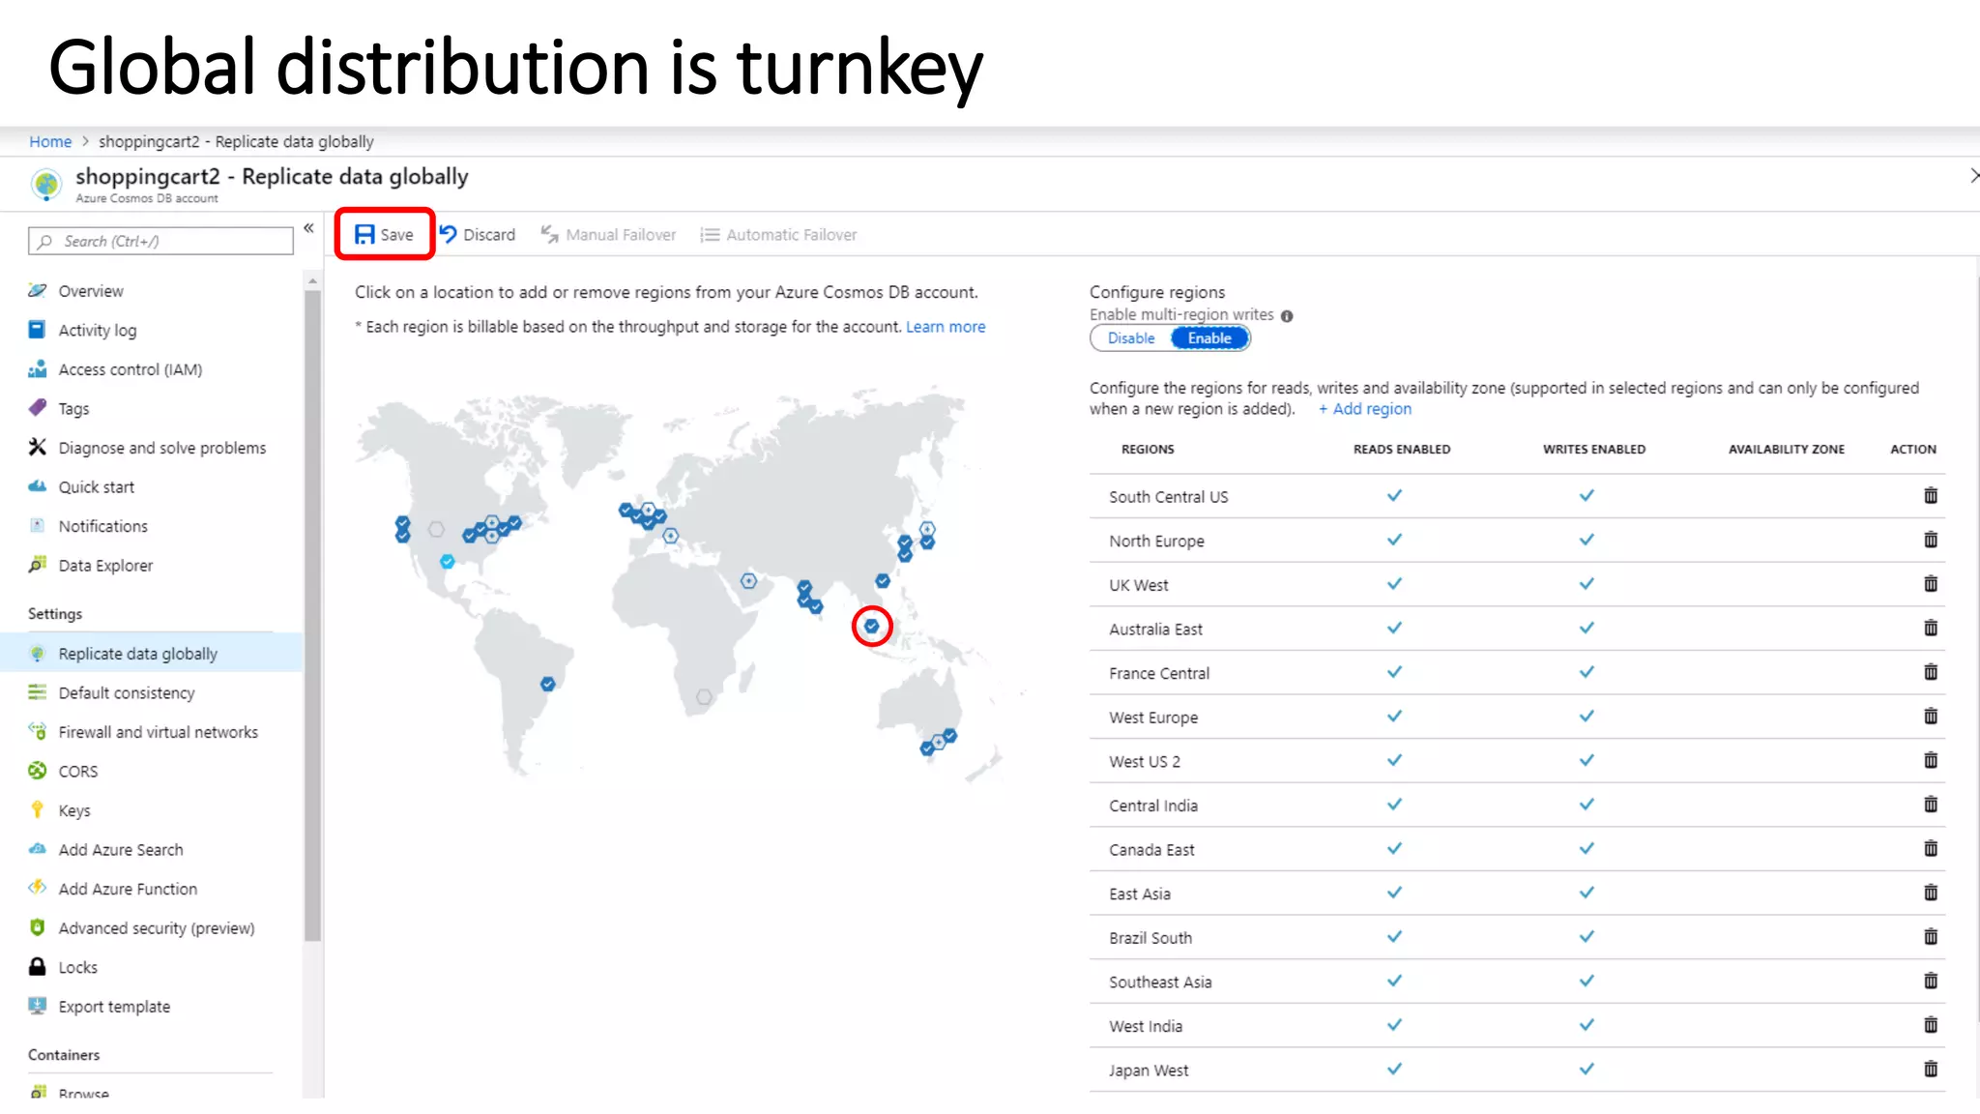
Task: Collapse the left navigation pane chevron
Action: [x=308, y=228]
